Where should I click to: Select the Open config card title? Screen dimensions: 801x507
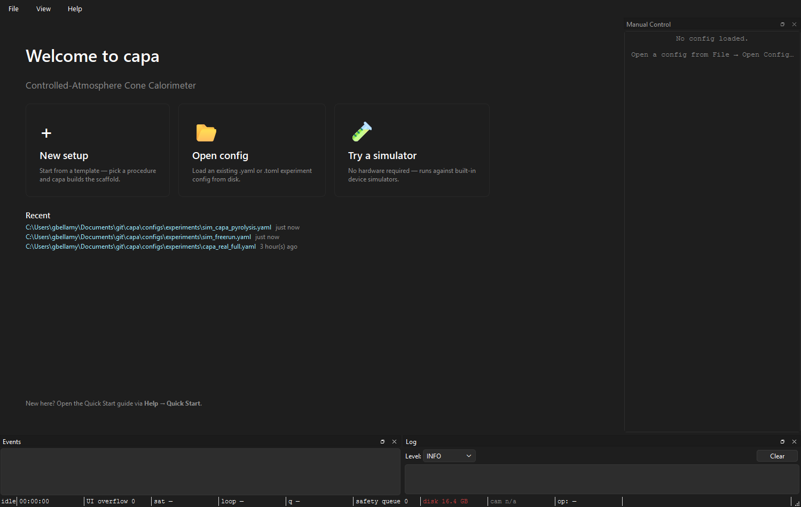pyautogui.click(x=220, y=155)
